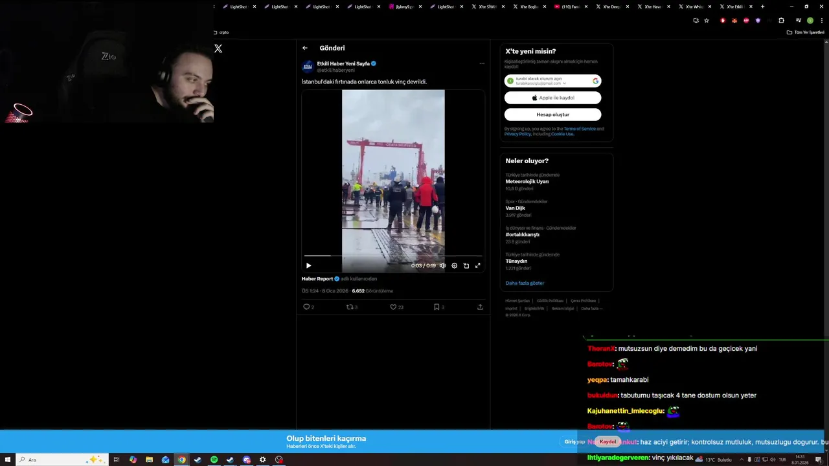Bookmark this page with star icon
Viewport: 829px width, 466px height.
pos(707,20)
